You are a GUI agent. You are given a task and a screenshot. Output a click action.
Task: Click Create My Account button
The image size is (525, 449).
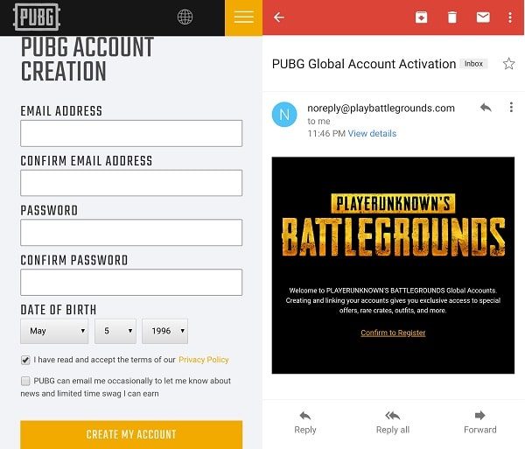pyautogui.click(x=131, y=434)
